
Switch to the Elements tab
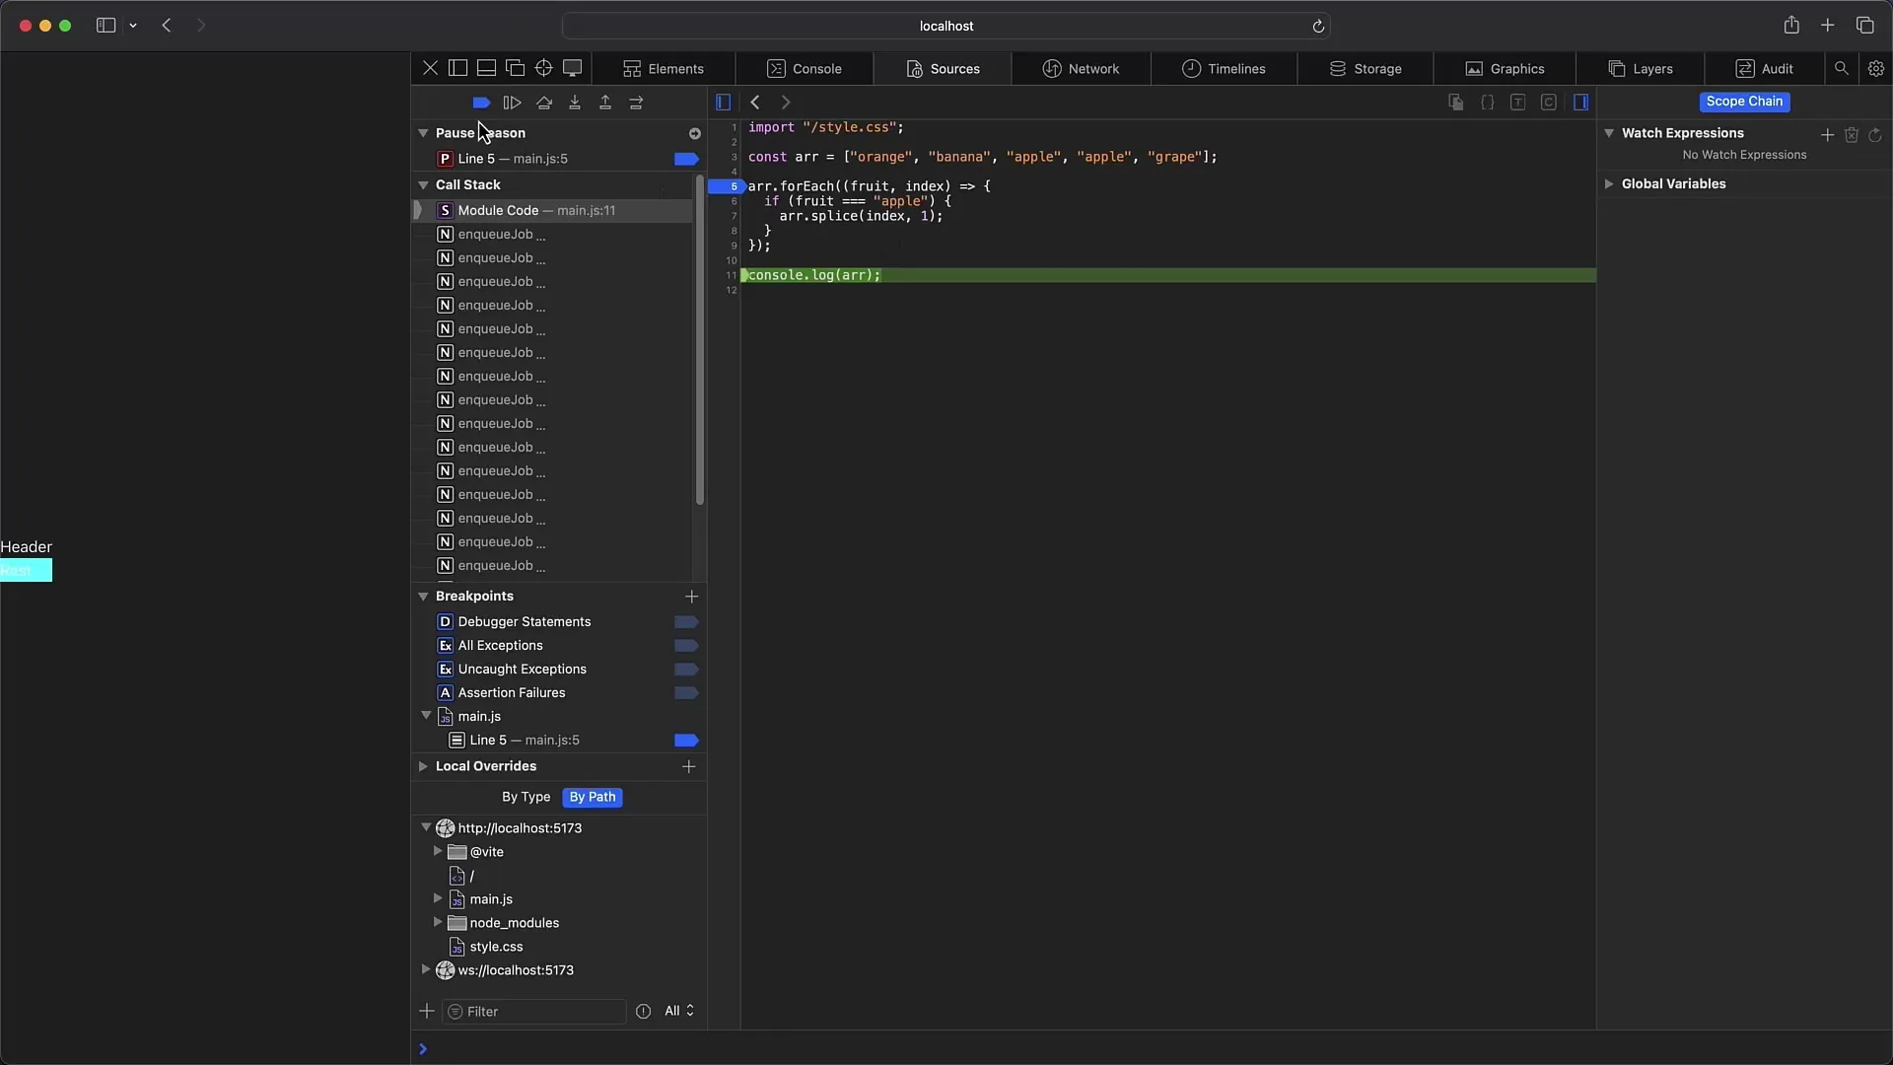point(664,69)
